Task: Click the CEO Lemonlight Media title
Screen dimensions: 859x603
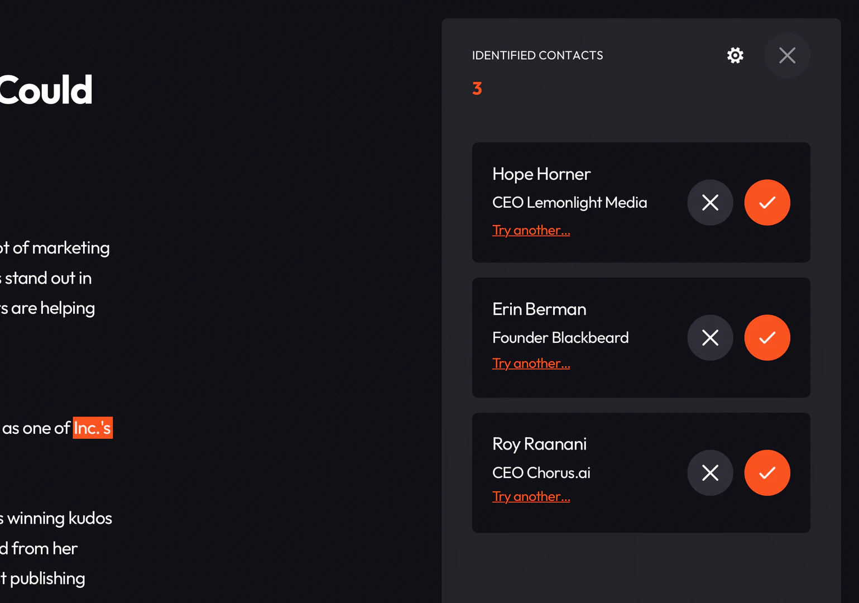Action: point(569,203)
